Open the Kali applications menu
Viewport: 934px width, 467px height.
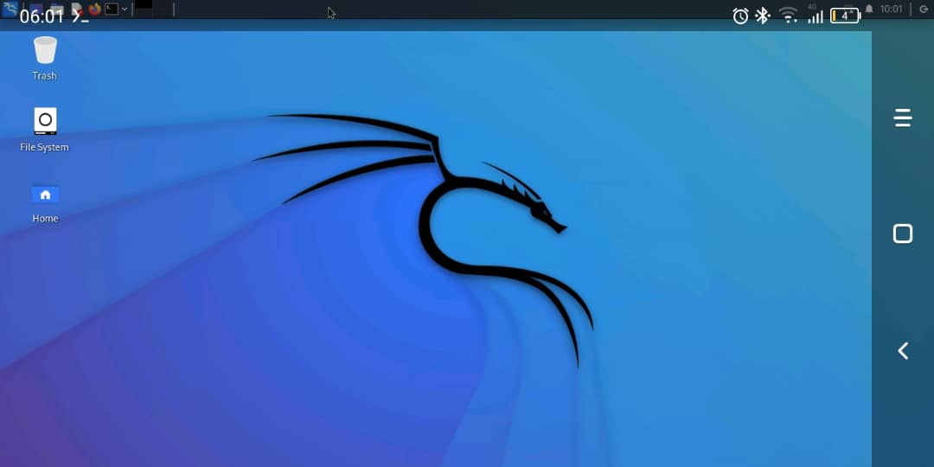(x=10, y=9)
